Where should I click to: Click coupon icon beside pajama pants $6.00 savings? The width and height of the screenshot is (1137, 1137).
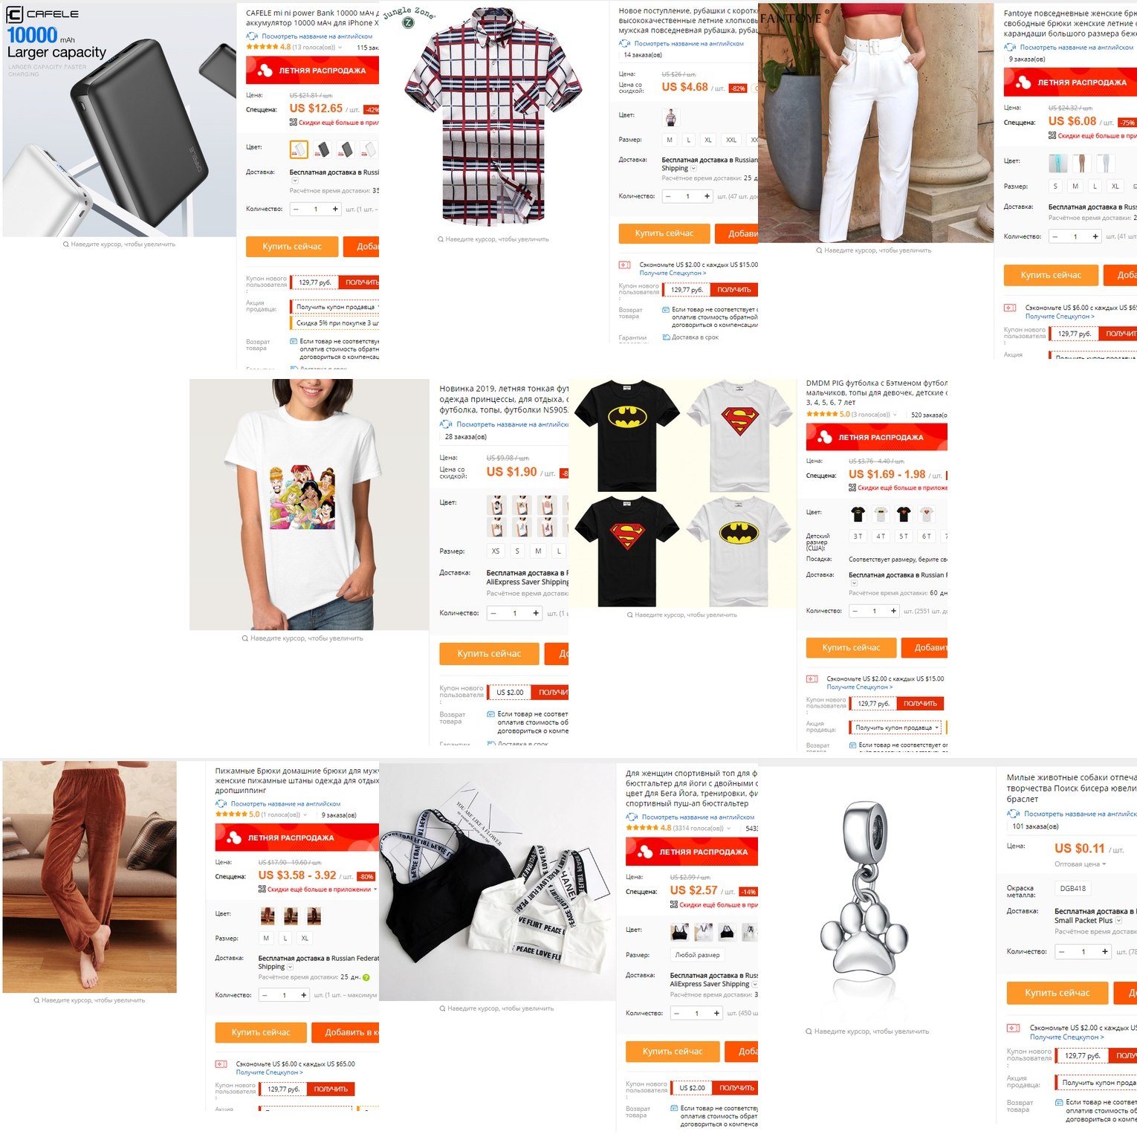click(x=221, y=1064)
